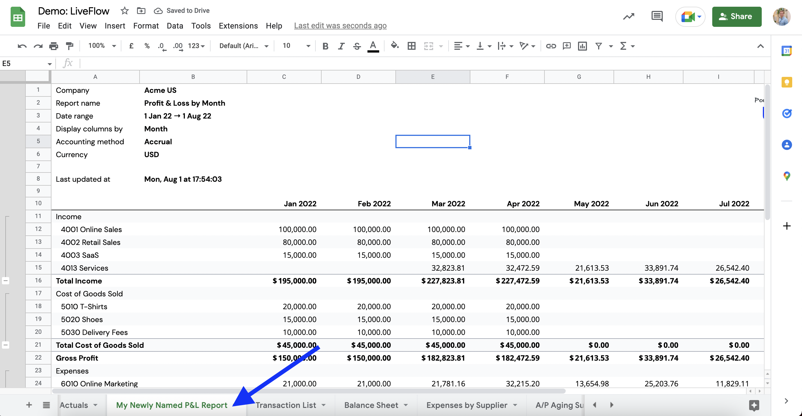Toggle strikethrough formatting
This screenshot has width=802, height=416.
[357, 46]
